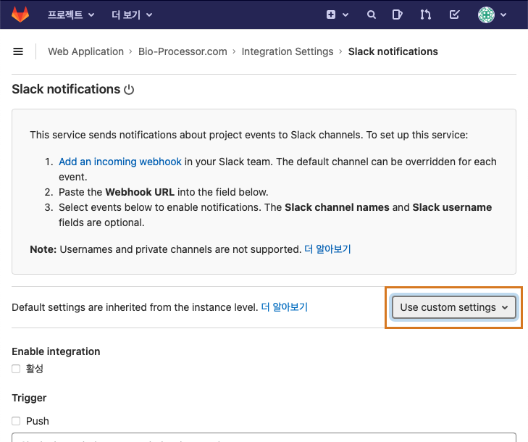Open the 프로젝트 menu
Screen dimensions: 528x442
tap(71, 14)
